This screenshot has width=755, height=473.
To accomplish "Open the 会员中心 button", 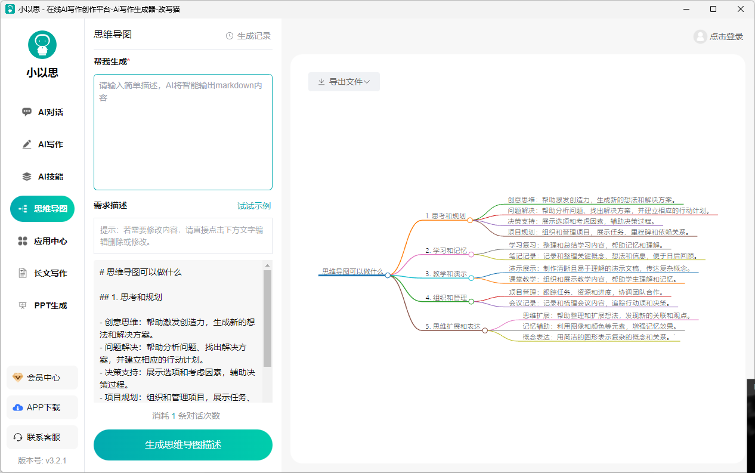I will tap(42, 378).
